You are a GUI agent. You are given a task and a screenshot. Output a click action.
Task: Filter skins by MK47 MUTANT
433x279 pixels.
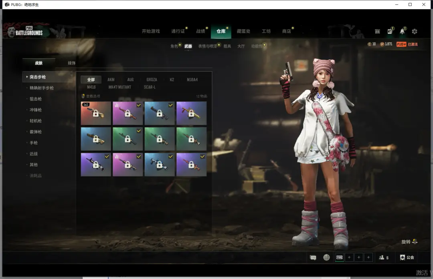(x=120, y=87)
